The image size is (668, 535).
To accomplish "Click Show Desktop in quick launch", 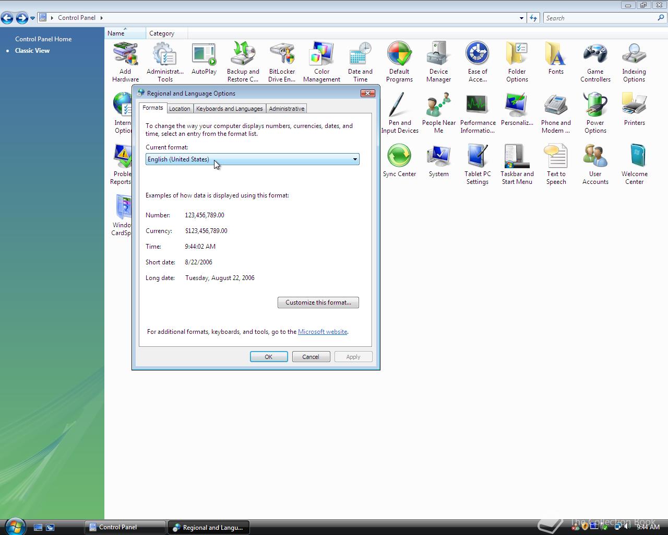I will tap(38, 528).
